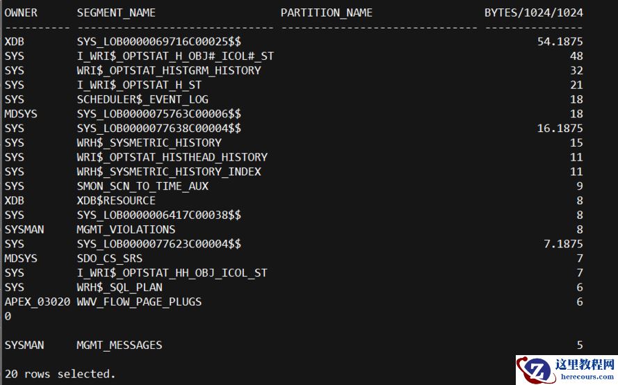
Task: Click the OWNER column header
Action: point(21,13)
